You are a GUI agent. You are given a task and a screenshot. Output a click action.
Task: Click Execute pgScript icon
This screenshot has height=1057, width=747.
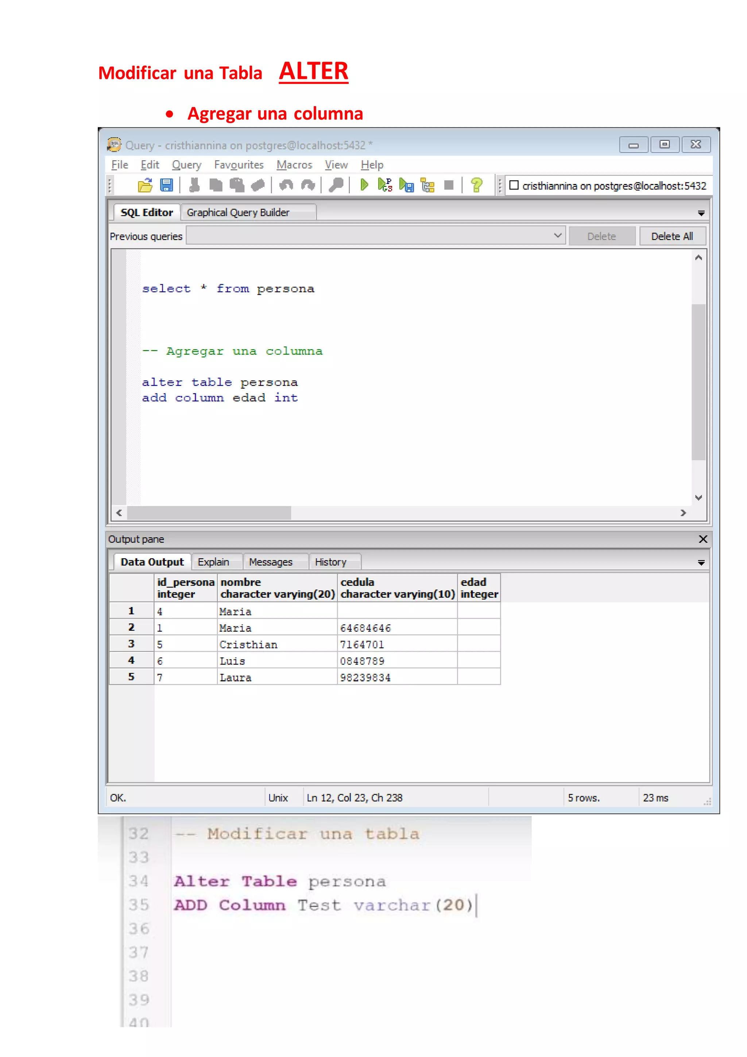[385, 185]
